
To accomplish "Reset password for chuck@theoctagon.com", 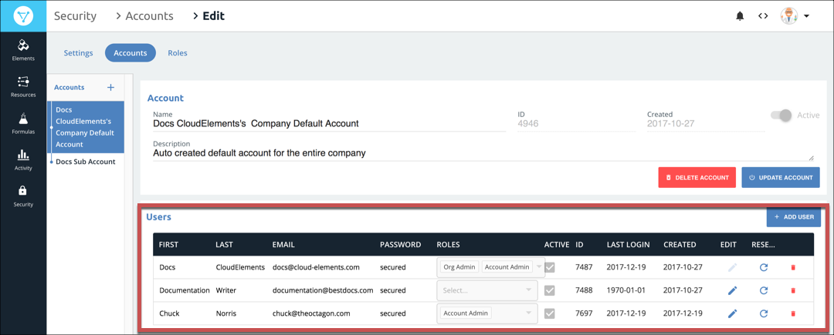I will pos(763,313).
